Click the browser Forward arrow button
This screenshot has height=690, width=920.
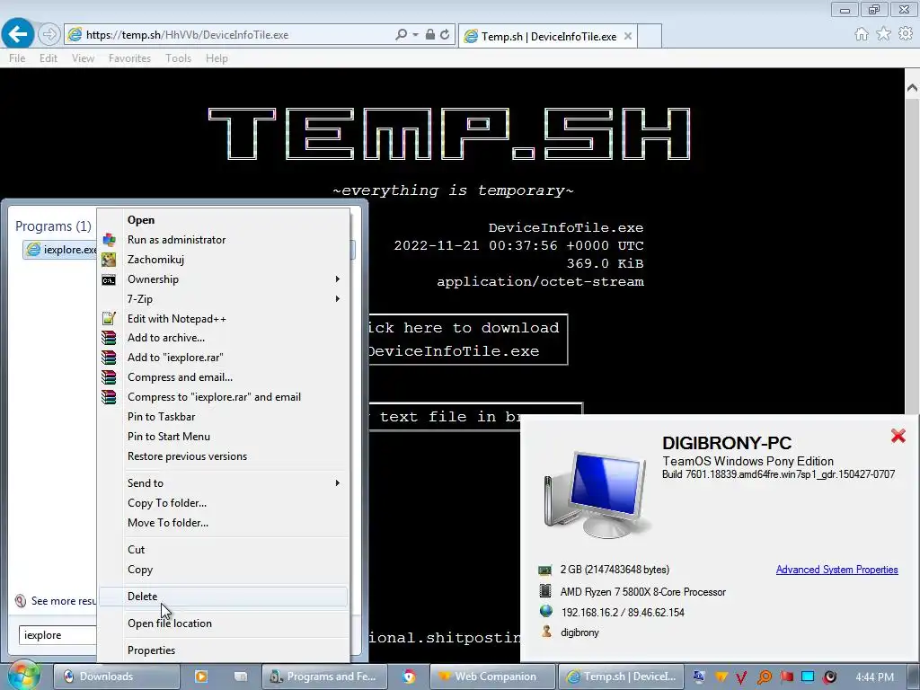[x=49, y=35]
